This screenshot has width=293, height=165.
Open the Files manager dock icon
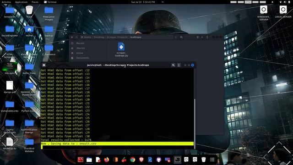(89, 159)
